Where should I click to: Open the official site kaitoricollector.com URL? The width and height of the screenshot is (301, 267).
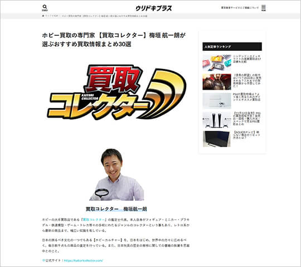pos(83,261)
